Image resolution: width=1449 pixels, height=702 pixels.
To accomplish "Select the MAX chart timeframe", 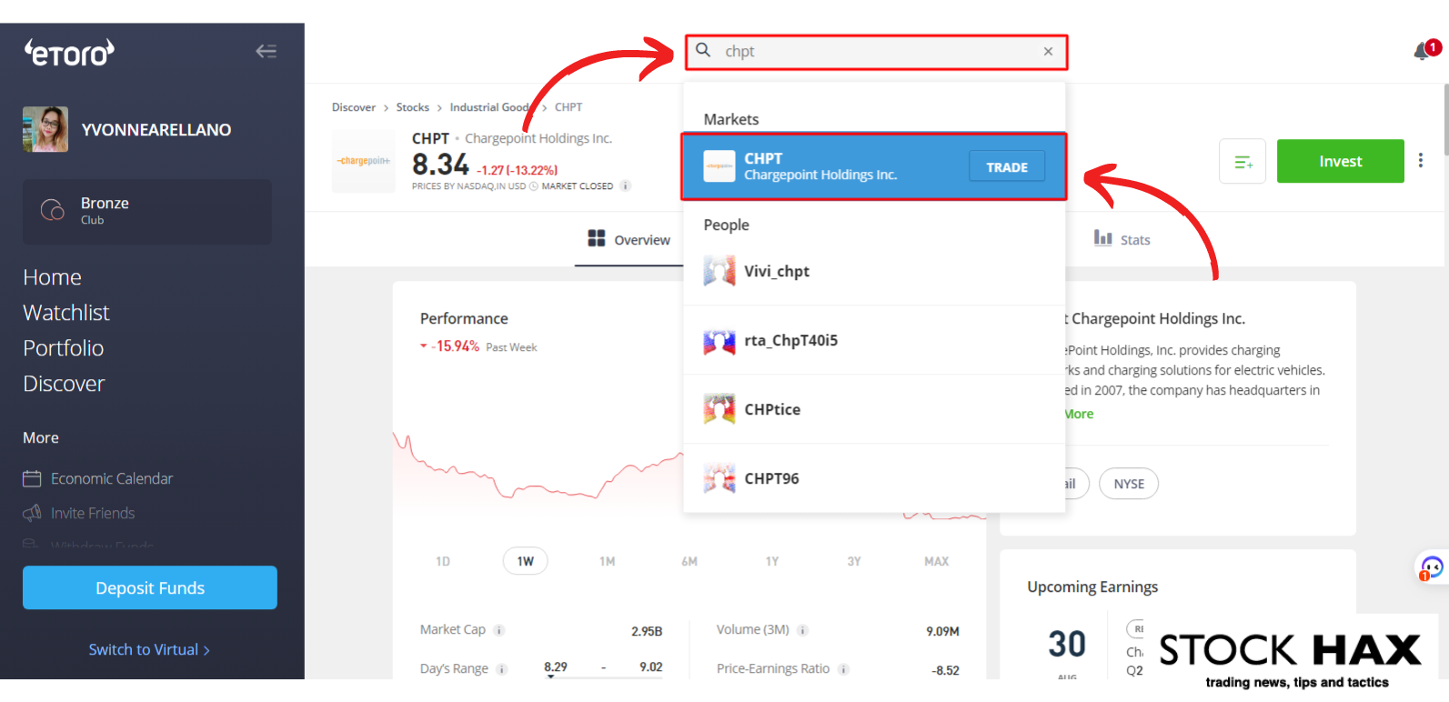I will pyautogui.click(x=936, y=561).
